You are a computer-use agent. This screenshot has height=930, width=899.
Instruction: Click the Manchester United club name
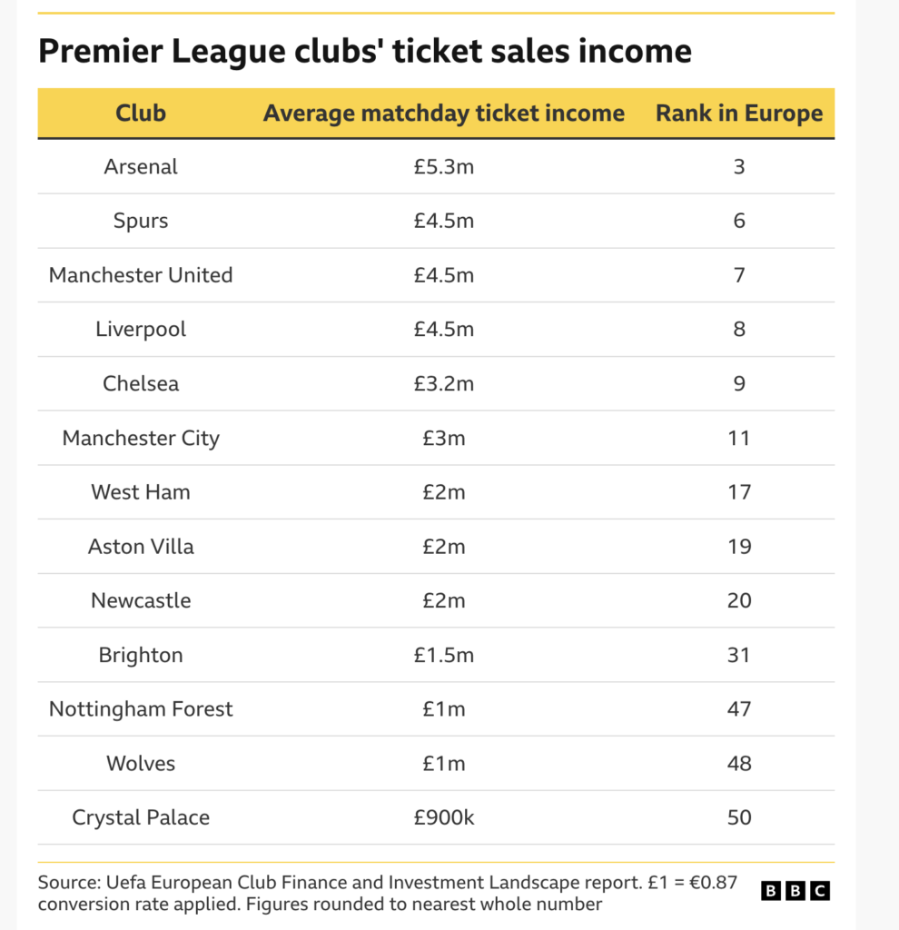[x=141, y=275]
